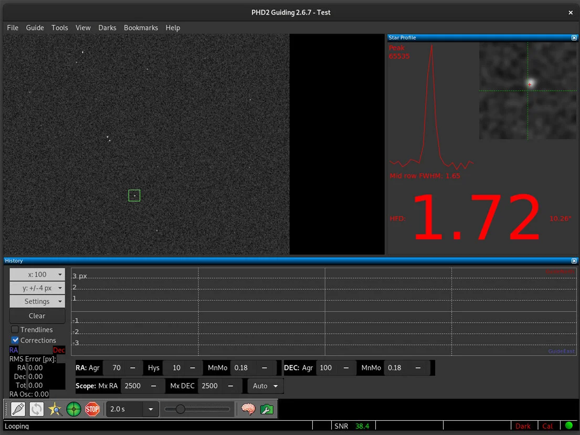Click the Peak 65535 label
Screen dimensions: 580x435
coord(399,52)
